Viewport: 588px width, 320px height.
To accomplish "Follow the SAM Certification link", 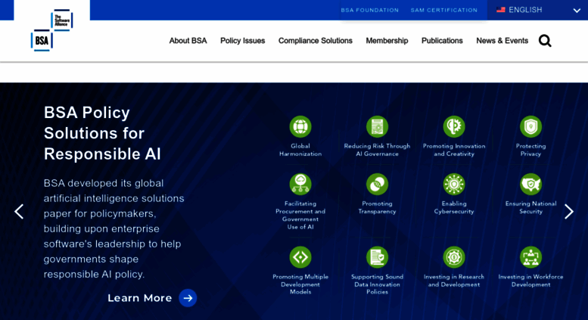I will pyautogui.click(x=444, y=10).
